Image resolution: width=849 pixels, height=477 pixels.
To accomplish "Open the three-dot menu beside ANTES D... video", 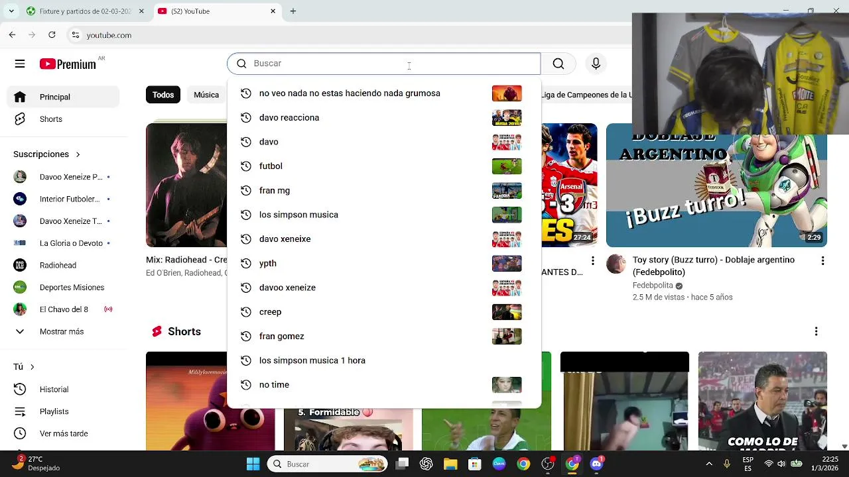I will click(593, 261).
